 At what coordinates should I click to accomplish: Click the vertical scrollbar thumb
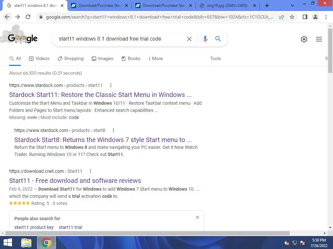coord(330,51)
